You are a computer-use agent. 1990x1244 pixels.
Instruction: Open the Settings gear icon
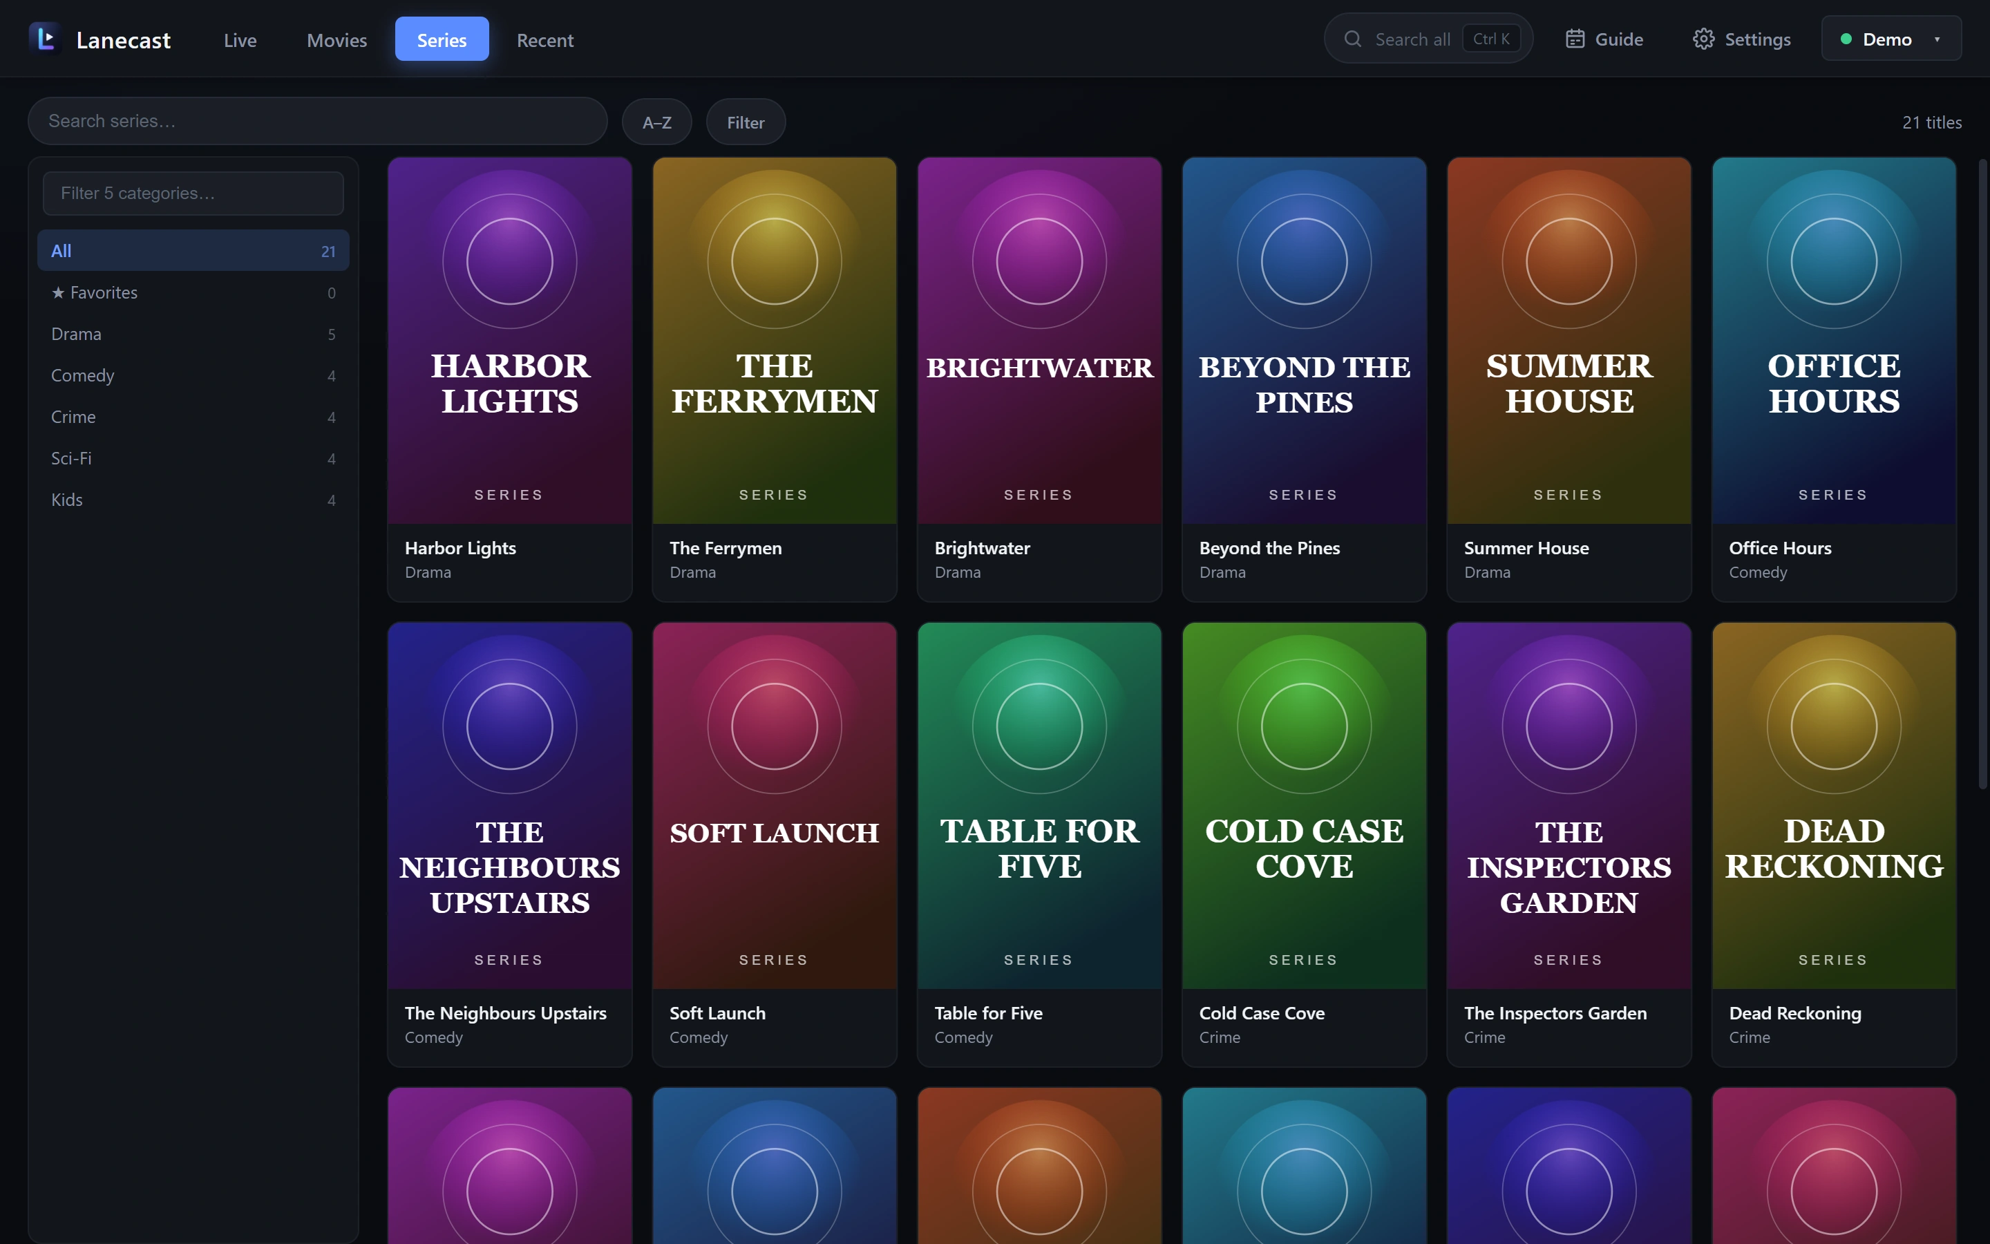[1703, 39]
